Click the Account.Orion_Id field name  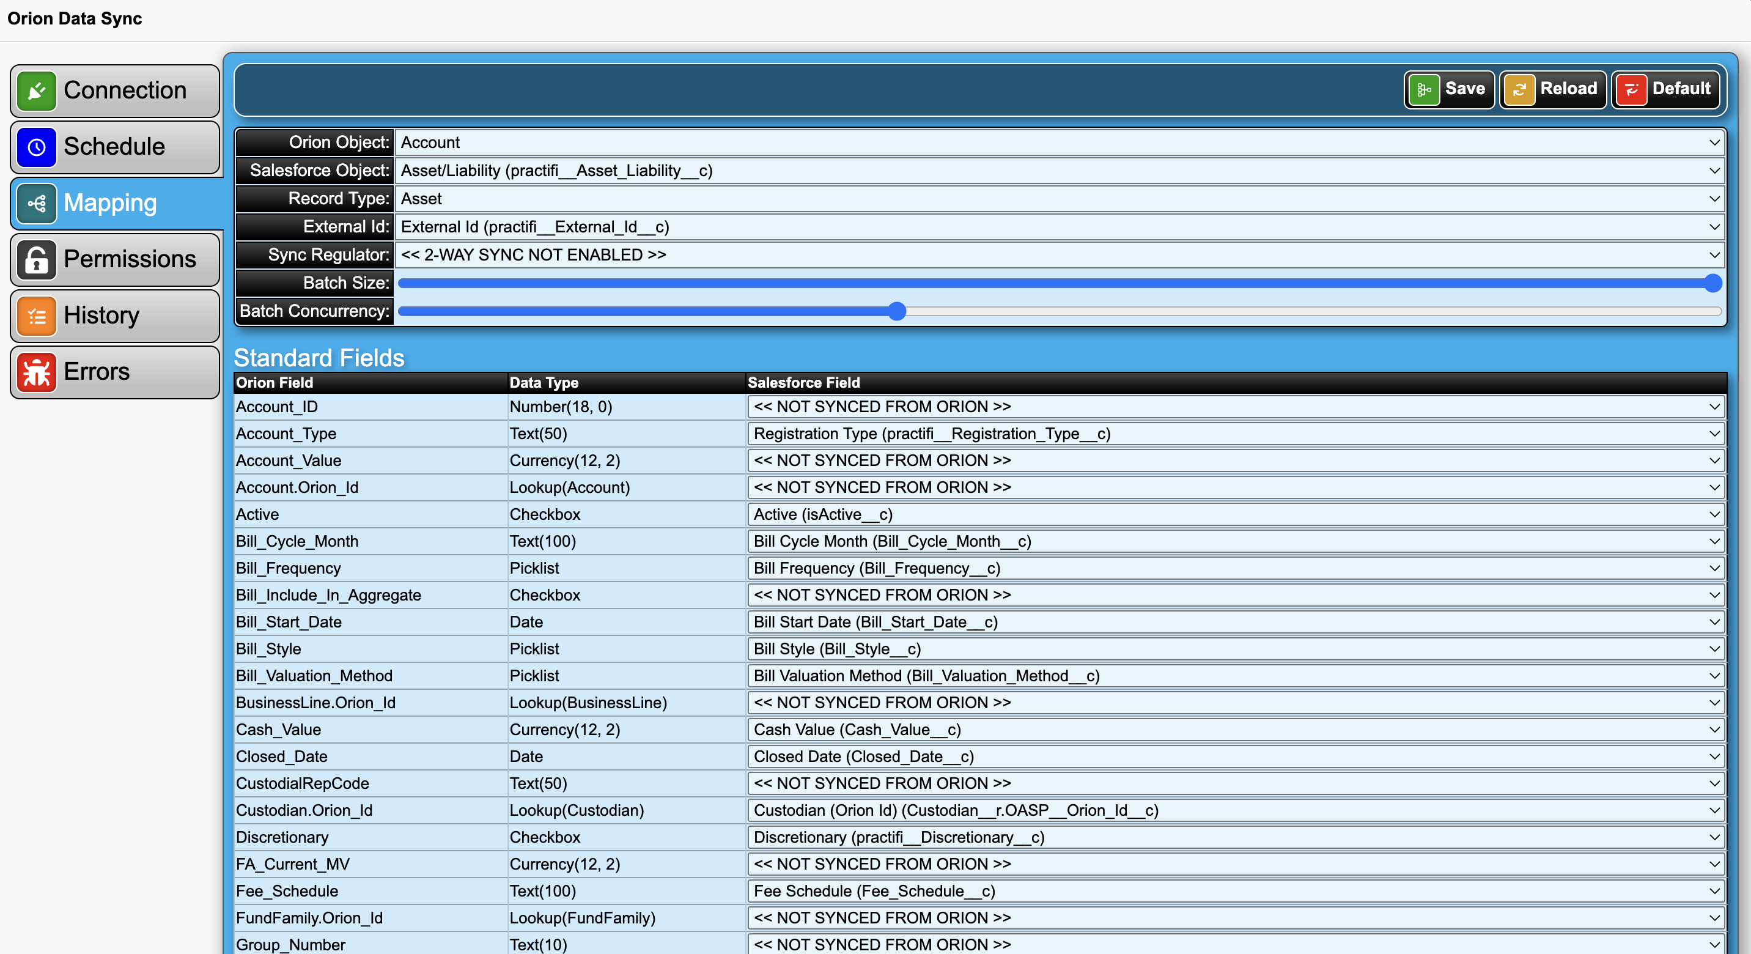(297, 487)
